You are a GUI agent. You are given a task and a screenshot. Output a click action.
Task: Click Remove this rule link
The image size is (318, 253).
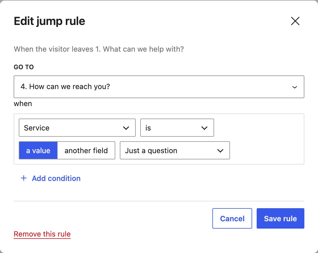[x=42, y=234]
